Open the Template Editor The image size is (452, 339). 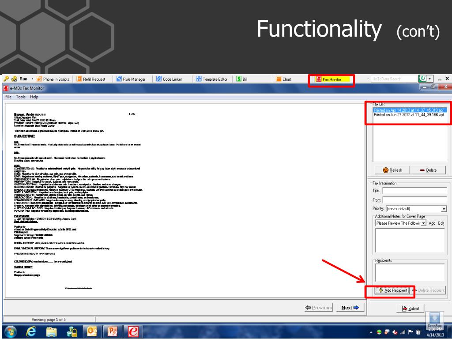(x=212, y=79)
